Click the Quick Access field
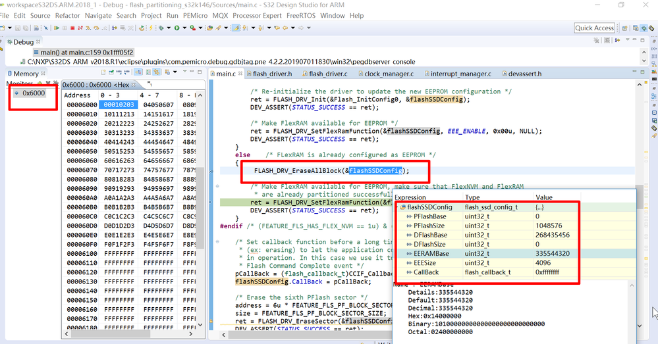Screen dimensions: 658x344 point(594,28)
